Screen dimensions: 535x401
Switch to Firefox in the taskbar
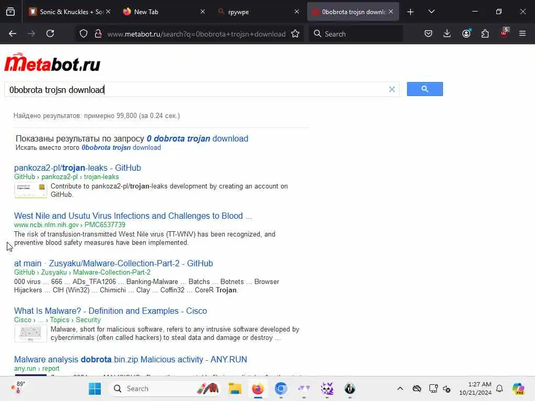[258, 388]
